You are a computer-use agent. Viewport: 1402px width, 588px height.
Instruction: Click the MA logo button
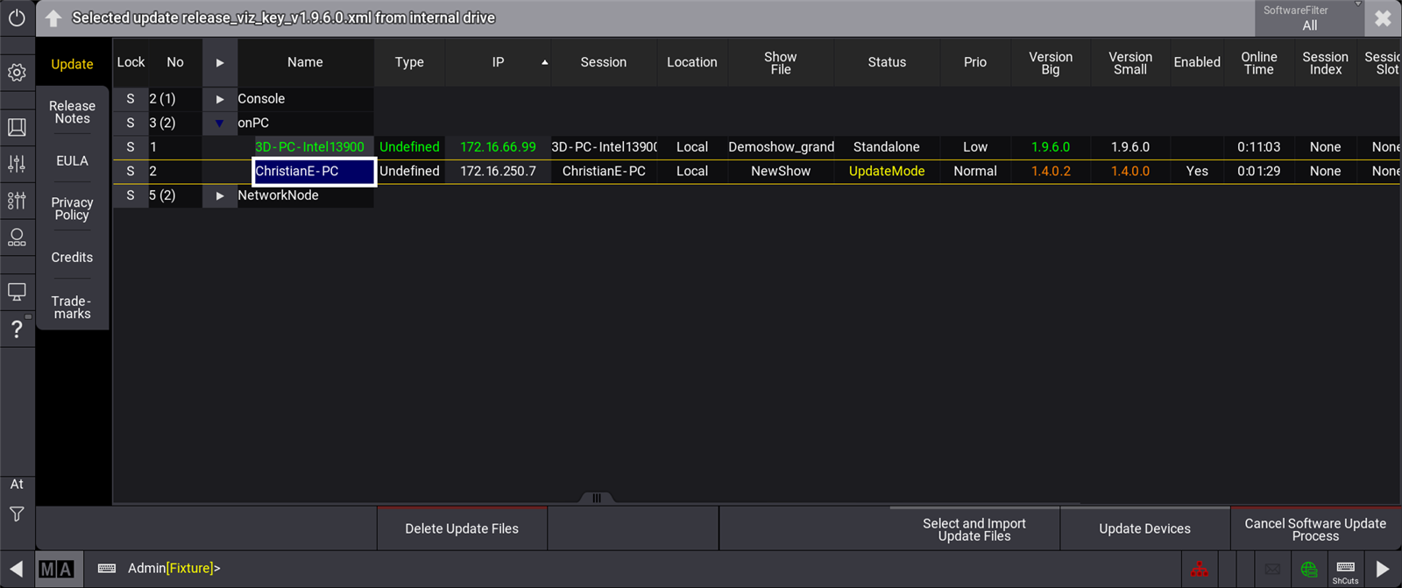click(x=57, y=569)
